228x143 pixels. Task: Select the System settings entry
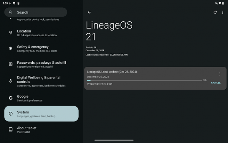(x=41, y=114)
